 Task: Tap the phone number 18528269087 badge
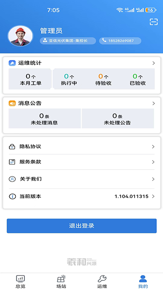pos(120,41)
